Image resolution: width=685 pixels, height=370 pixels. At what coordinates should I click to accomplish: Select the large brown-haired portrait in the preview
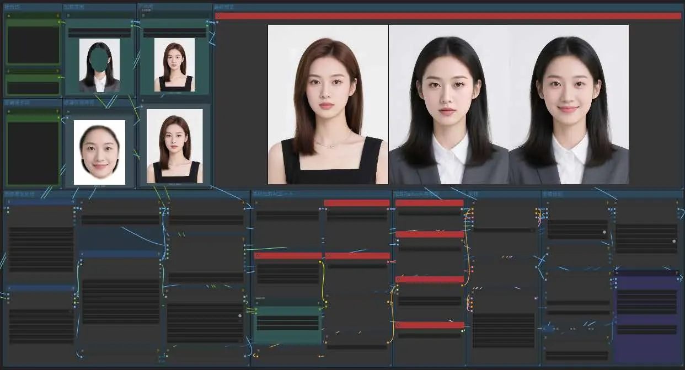click(x=328, y=104)
